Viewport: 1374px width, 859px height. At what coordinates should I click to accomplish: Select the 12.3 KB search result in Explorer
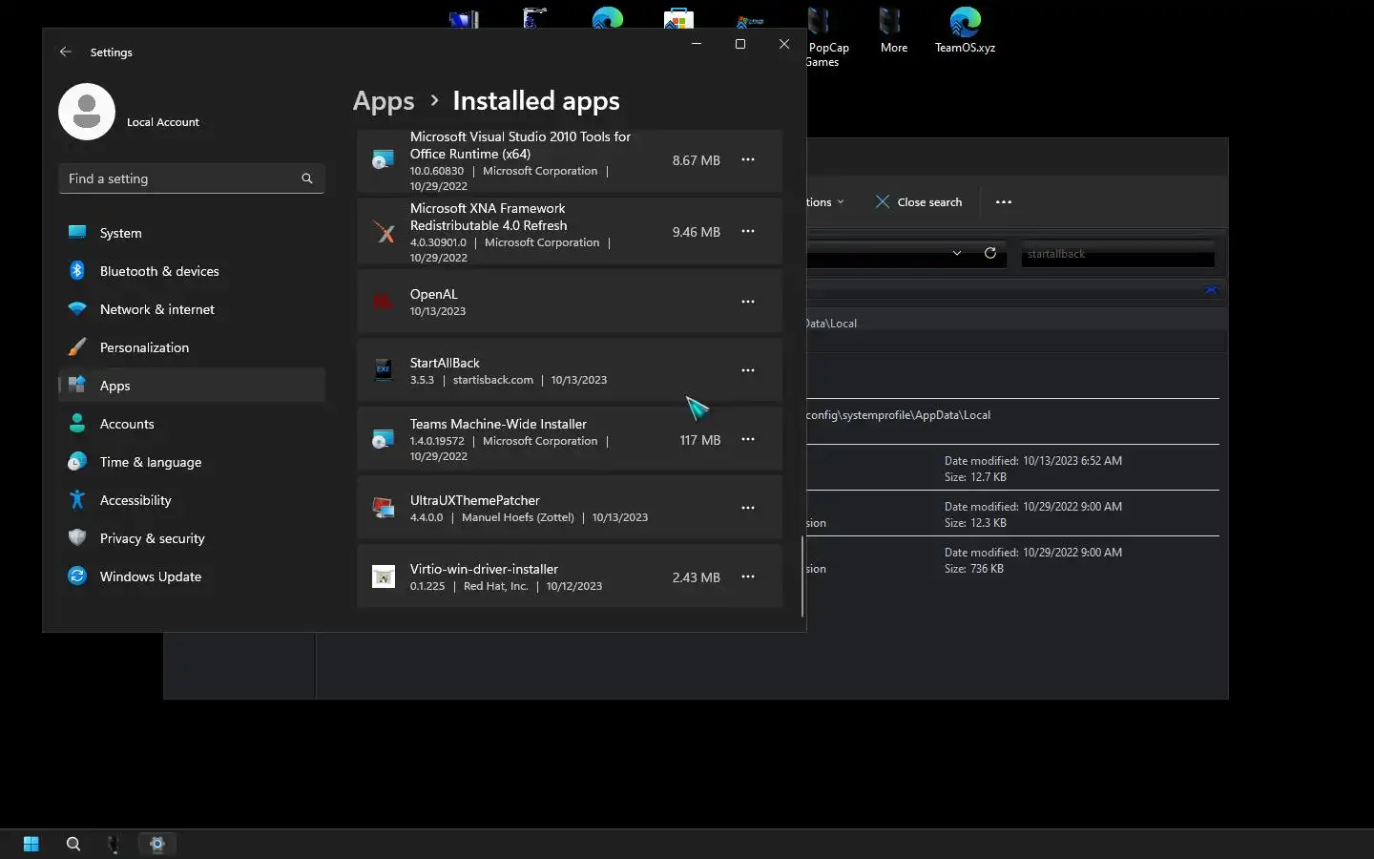pos(1013,513)
